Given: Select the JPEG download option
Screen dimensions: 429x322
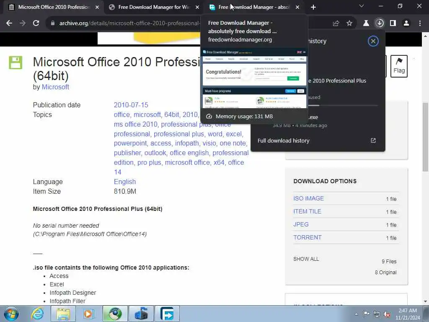Looking at the screenshot, I should pos(301,224).
